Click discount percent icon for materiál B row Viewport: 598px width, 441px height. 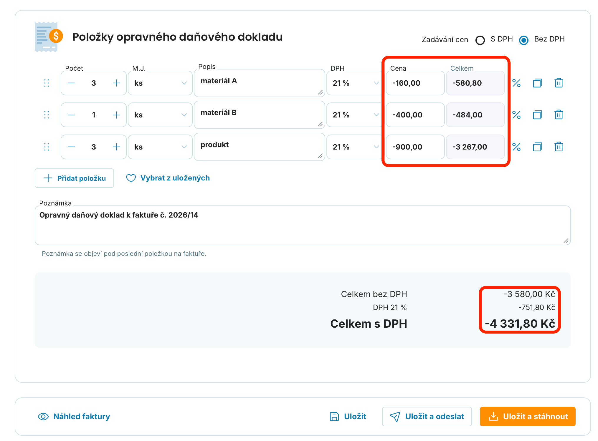tap(516, 115)
